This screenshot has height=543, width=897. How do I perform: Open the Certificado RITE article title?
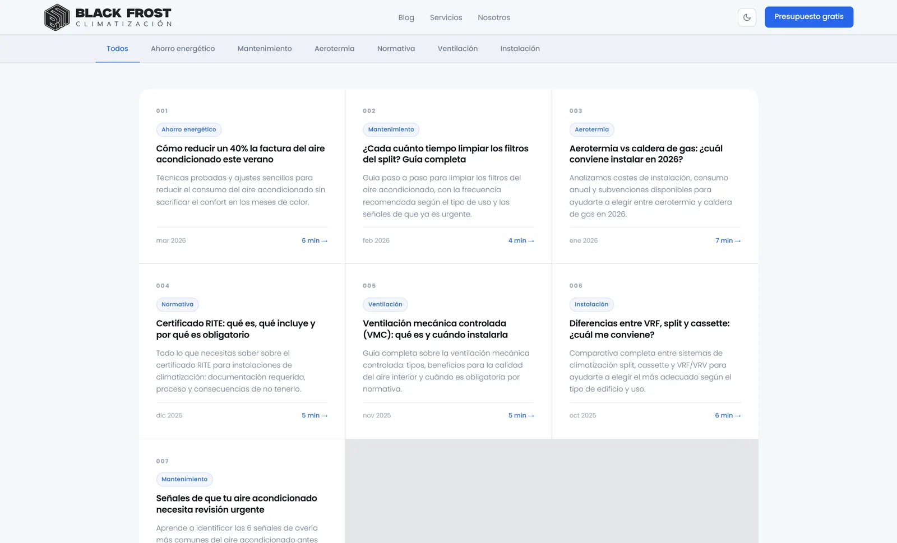[x=235, y=329]
